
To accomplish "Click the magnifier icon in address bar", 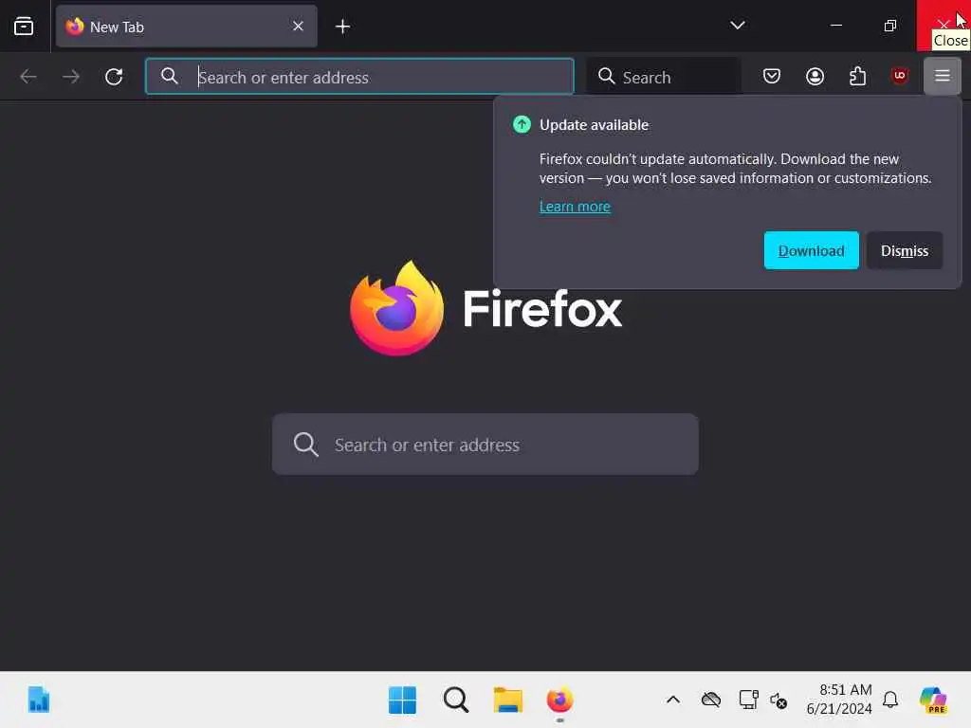I will [169, 76].
